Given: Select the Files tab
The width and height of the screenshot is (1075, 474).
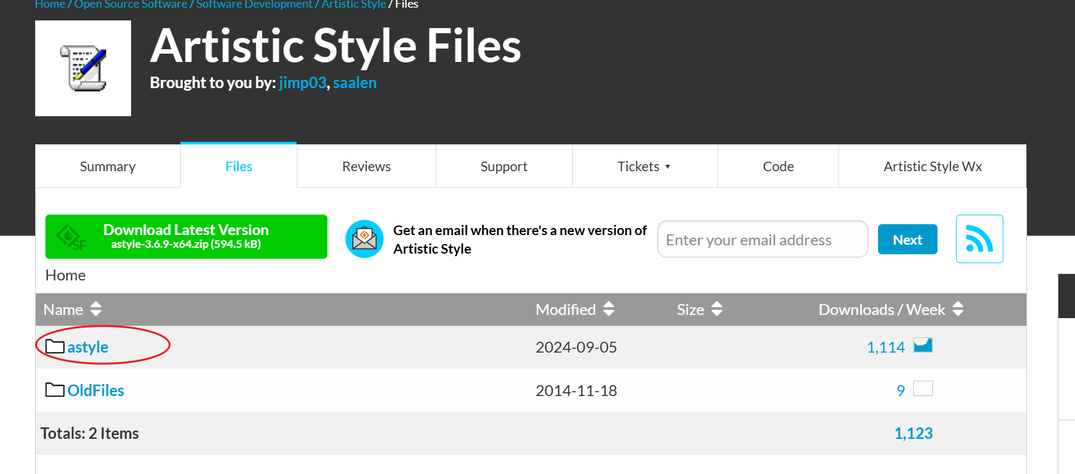Looking at the screenshot, I should [239, 166].
